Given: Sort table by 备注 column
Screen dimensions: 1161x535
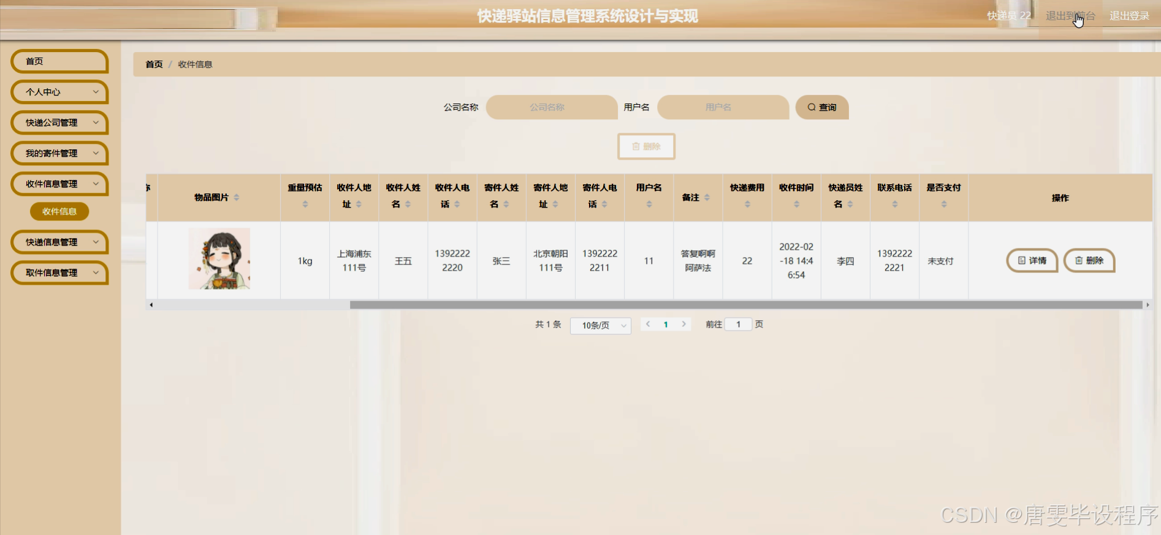Looking at the screenshot, I should point(707,197).
